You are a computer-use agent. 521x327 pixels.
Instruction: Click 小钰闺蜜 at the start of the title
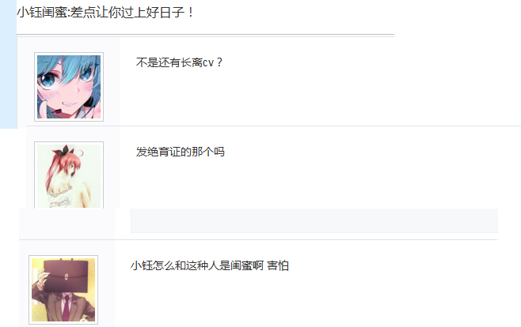tap(41, 13)
